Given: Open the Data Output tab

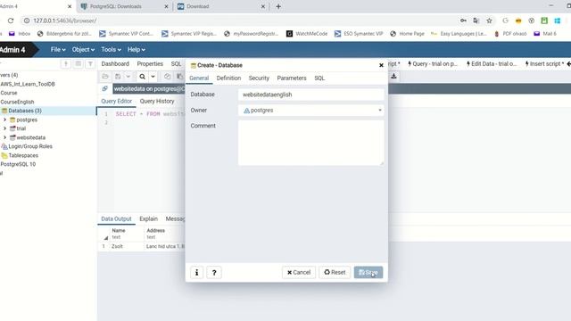Looking at the screenshot, I should point(116,218).
